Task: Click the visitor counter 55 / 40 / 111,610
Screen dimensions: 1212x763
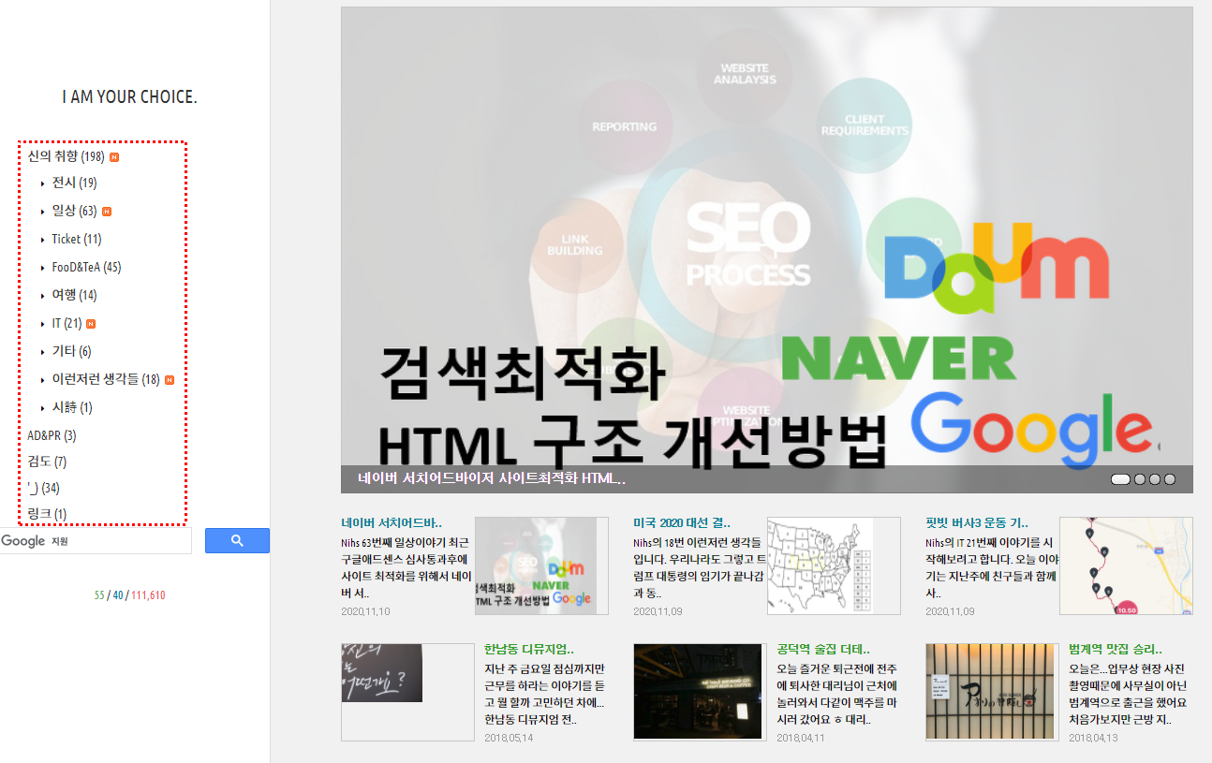Action: 130,595
